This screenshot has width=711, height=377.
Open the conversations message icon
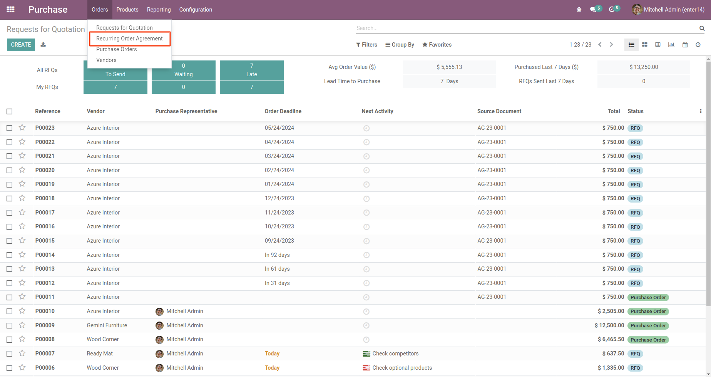[593, 10]
